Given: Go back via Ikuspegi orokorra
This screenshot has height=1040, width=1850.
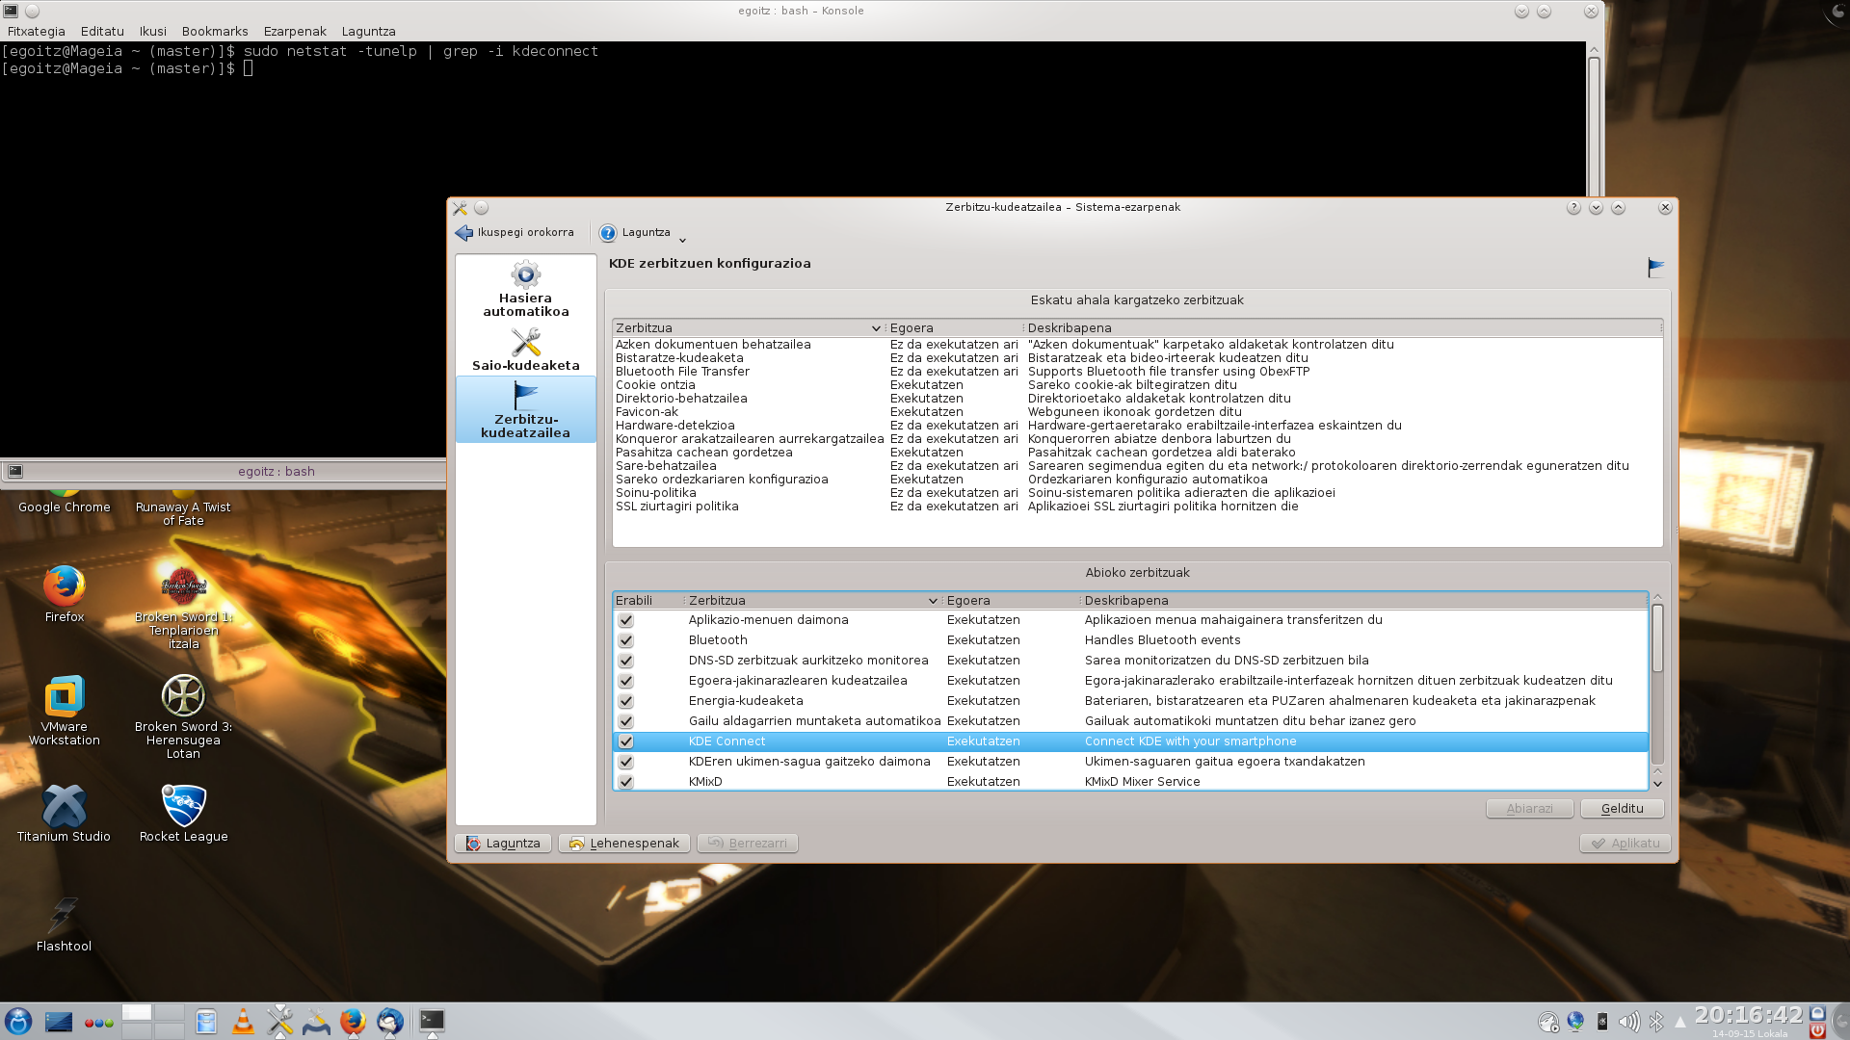Looking at the screenshot, I should (515, 232).
